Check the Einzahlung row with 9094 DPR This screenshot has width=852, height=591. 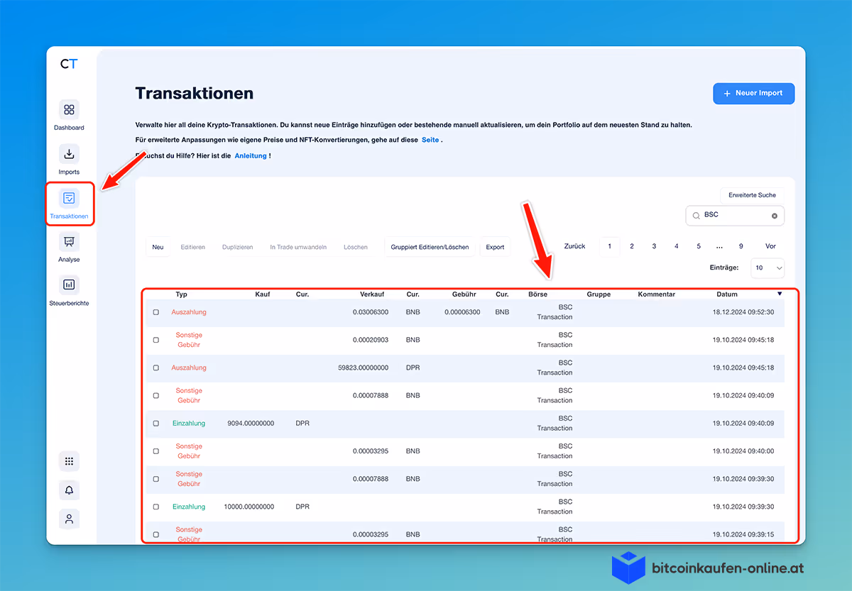coord(156,423)
